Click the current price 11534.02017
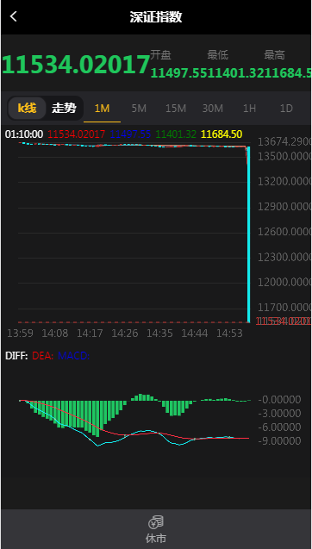Viewport: 312px width, 549px height. [76, 65]
